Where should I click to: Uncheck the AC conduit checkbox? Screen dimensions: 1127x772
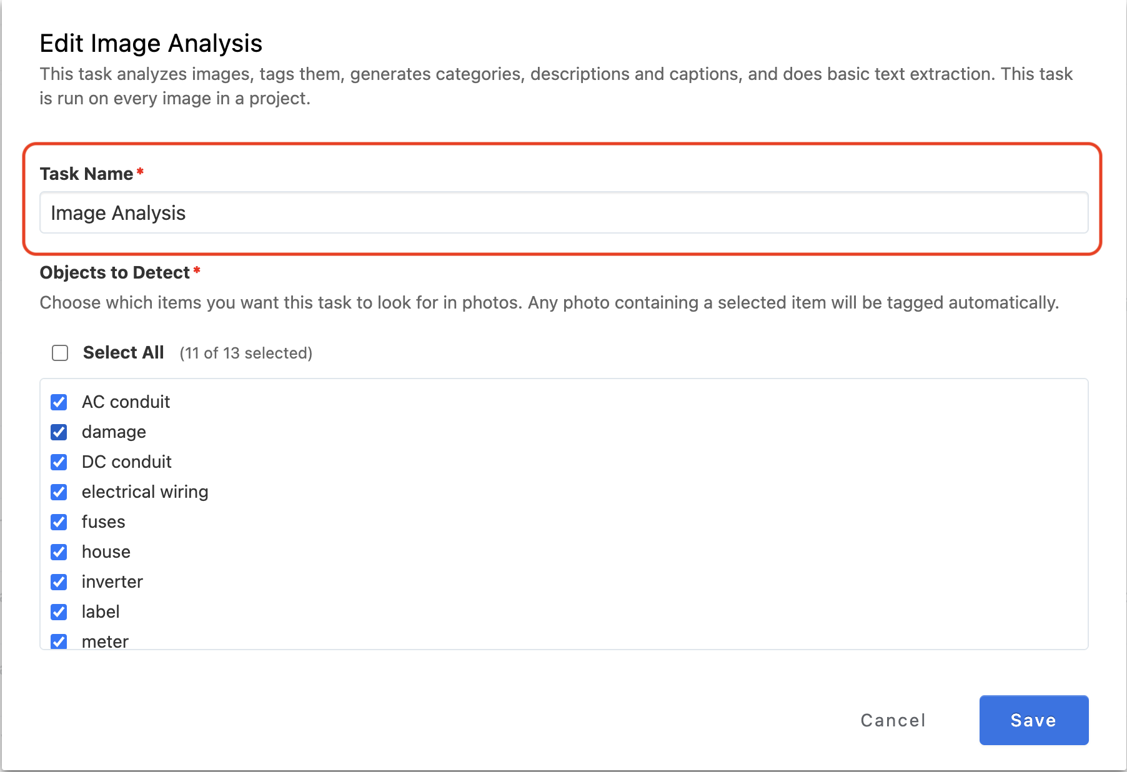pyautogui.click(x=59, y=402)
